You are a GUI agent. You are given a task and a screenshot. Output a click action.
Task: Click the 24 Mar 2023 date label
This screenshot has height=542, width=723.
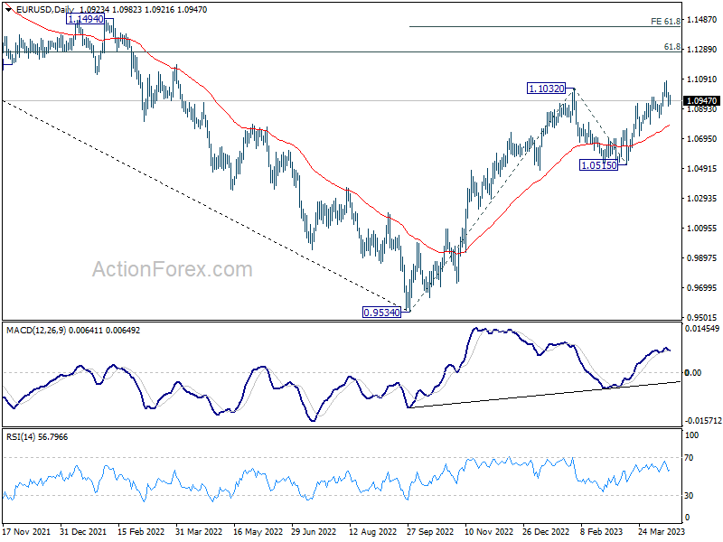[662, 531]
